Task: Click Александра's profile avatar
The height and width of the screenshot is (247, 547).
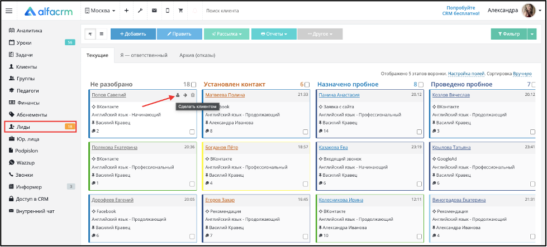Action: pos(529,11)
